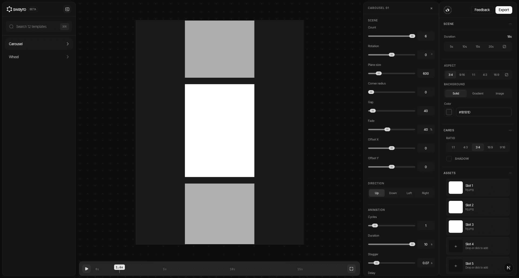This screenshot has height=278, width=519.
Task: Click the Corner radius slider handle
Action: pos(371,92)
